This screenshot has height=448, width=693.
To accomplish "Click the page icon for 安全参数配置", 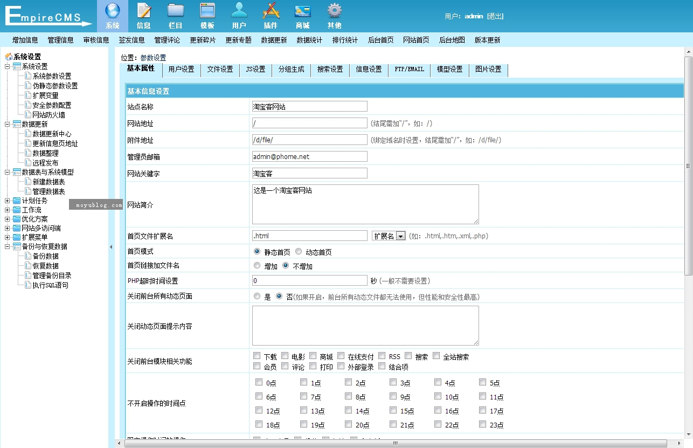I will click(x=28, y=105).
